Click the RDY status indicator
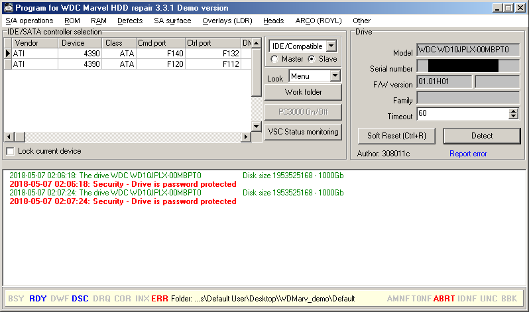 [x=38, y=299]
